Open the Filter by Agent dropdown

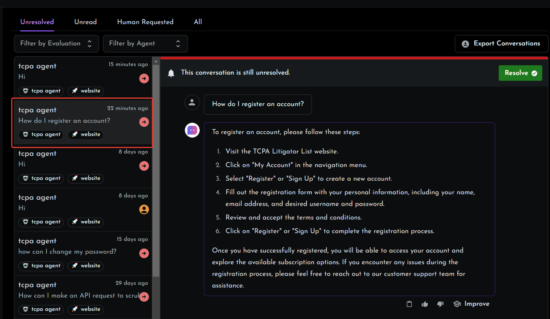(145, 44)
